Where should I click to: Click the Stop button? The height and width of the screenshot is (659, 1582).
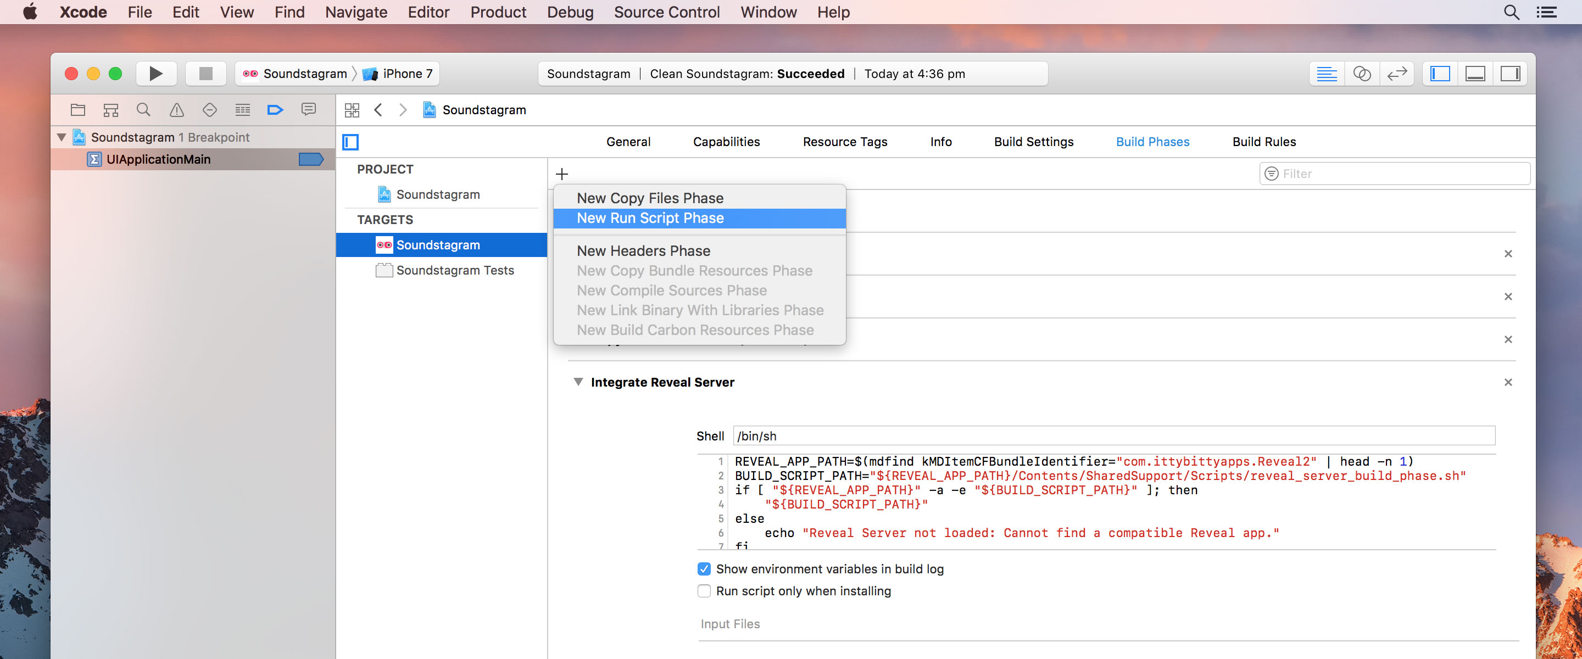tap(206, 74)
